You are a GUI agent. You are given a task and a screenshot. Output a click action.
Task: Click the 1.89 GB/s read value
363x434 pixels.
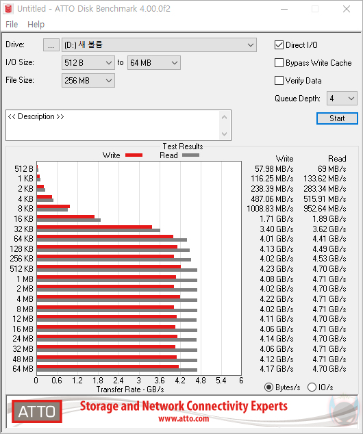click(329, 219)
